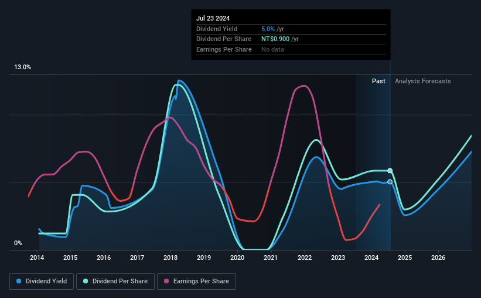
Task: Click the NT$0.900 dividend per share value
Action: [275, 39]
